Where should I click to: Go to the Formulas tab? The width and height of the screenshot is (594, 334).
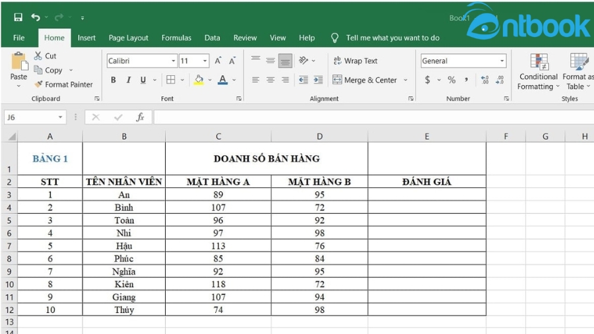click(x=176, y=38)
